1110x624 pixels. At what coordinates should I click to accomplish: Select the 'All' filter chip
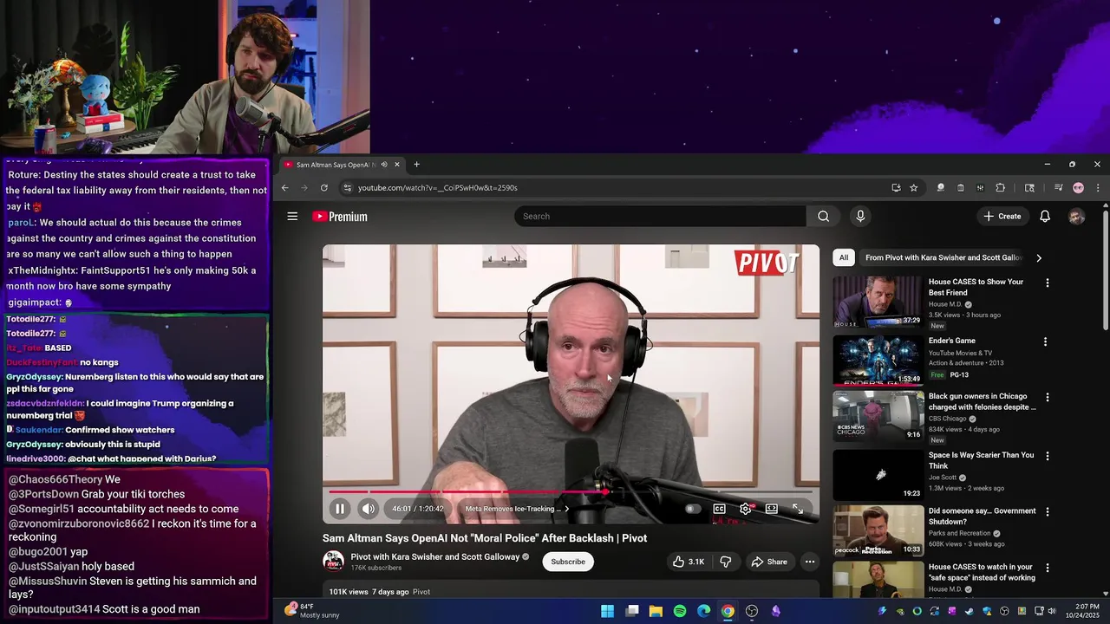pos(844,257)
